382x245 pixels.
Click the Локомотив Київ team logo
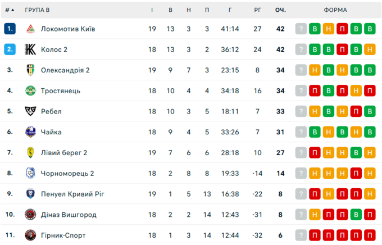click(30, 29)
